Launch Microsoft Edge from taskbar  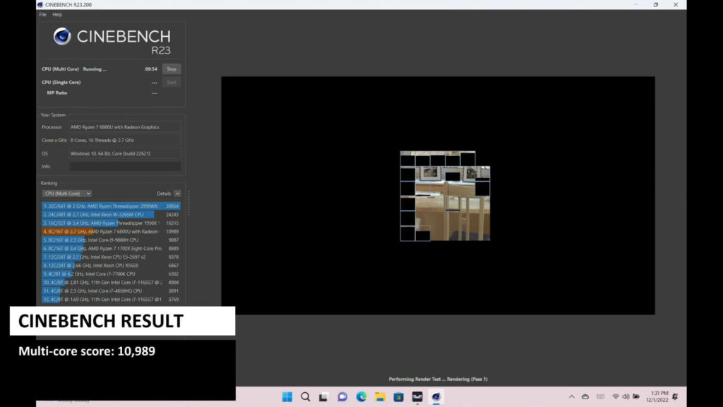pos(361,397)
